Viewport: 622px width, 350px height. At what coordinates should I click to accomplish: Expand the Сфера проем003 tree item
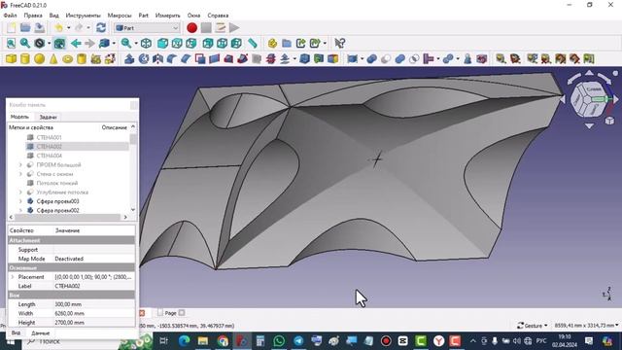[x=20, y=201]
